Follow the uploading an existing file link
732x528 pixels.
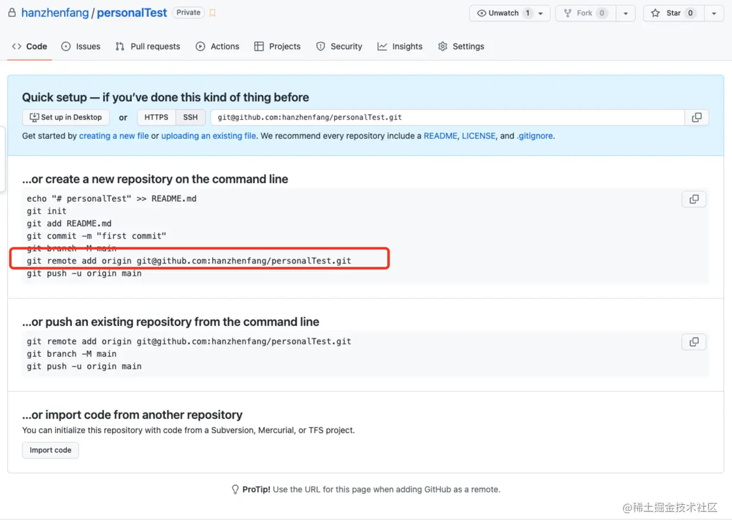[x=208, y=136]
